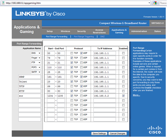Image resolution: width=167 pixels, height=139 pixels.
Task: Click the Compact Wireless-G Broadband Router title
Action: [123, 23]
